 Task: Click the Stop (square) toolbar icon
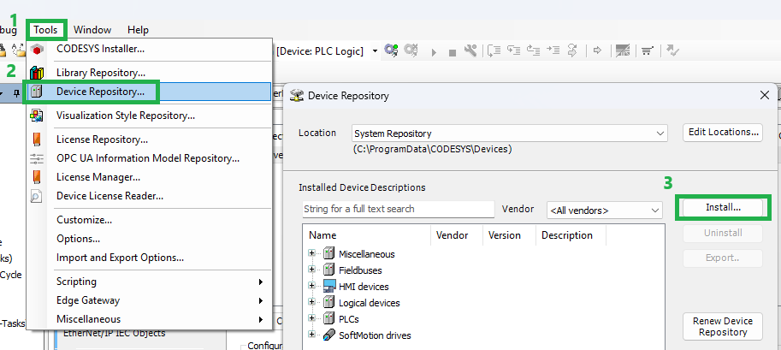tap(453, 52)
